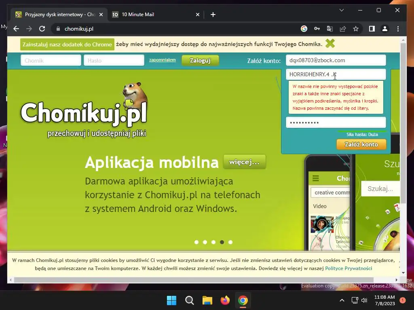Click the Chrome taskbar icon

(243, 300)
